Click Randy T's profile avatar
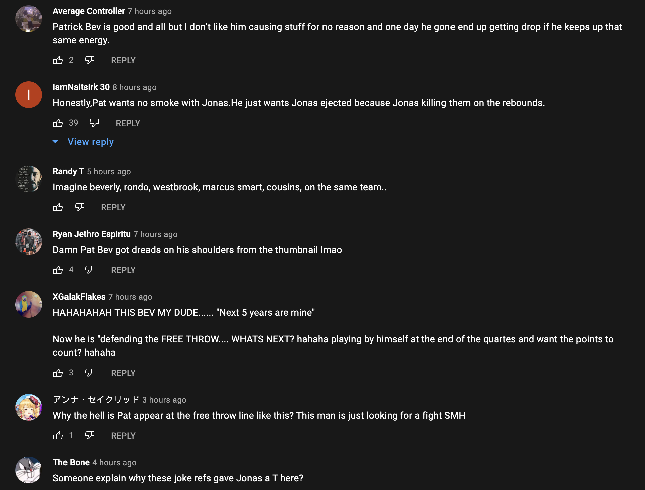 pos(29,179)
